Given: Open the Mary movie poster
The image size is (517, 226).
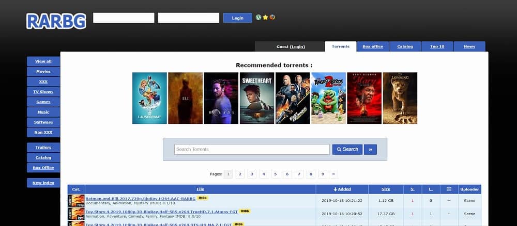Looking at the screenshot, I should click(x=364, y=98).
